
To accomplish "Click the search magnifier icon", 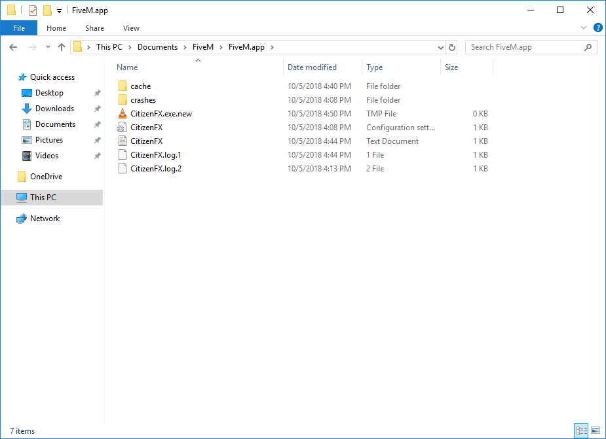I will (588, 47).
